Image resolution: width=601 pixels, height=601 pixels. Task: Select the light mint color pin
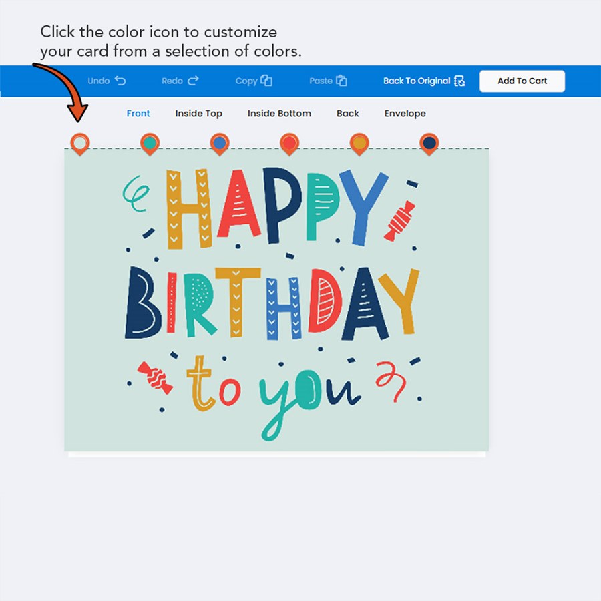80,142
